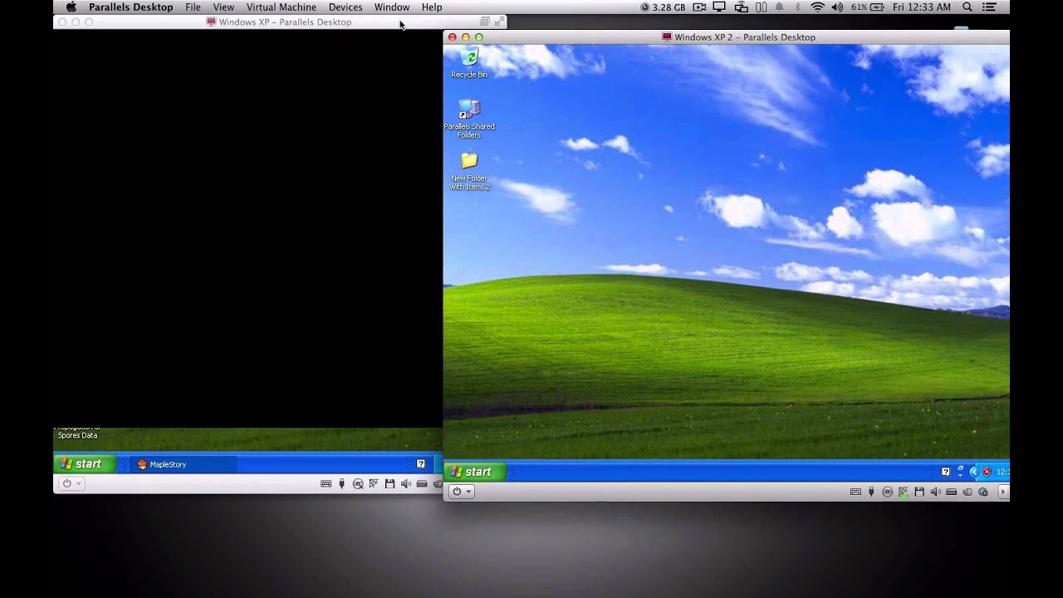This screenshot has width=1063, height=598.
Task: Open battery 61% status menu
Action: [x=868, y=7]
